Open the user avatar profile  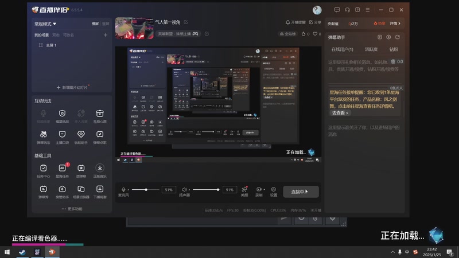click(317, 10)
